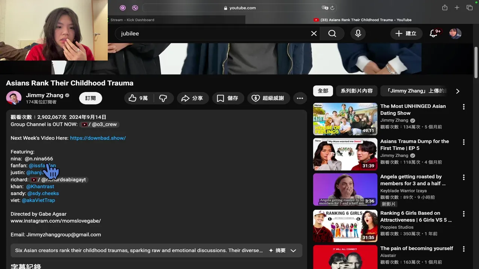The height and width of the screenshot is (269, 479).
Task: Clear the search box text with X
Action: click(x=314, y=34)
